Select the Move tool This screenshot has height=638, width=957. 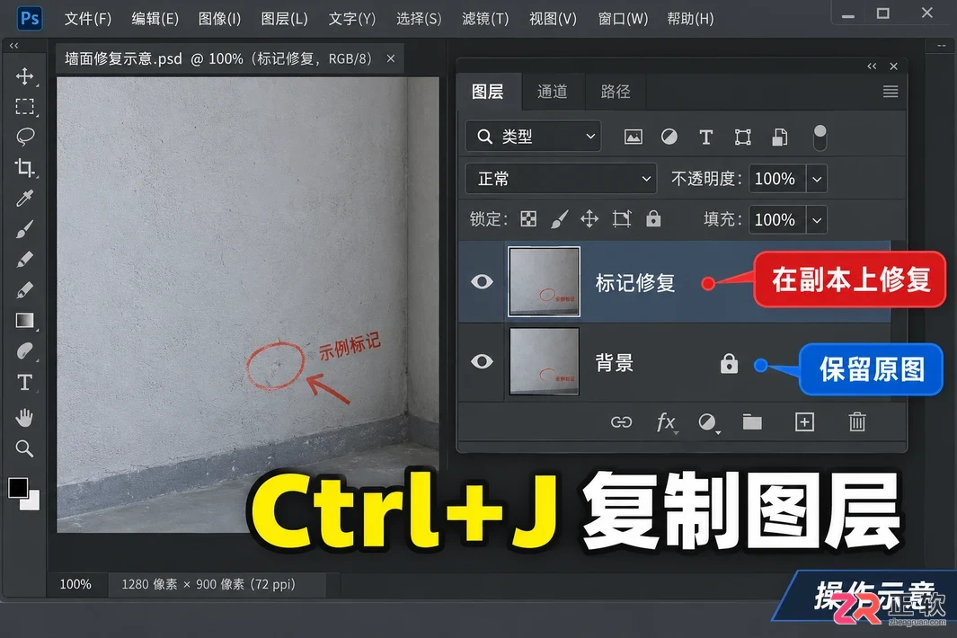24,75
